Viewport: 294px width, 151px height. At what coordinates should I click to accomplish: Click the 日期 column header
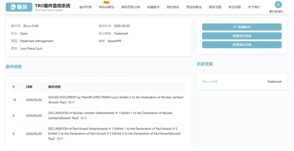click(x=29, y=87)
